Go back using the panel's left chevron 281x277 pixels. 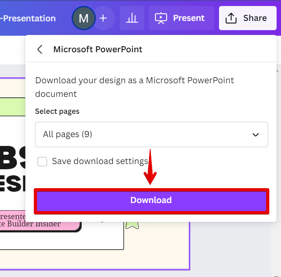[x=40, y=49]
